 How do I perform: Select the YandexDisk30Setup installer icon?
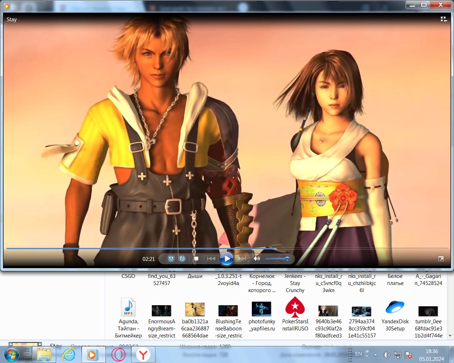[395, 316]
